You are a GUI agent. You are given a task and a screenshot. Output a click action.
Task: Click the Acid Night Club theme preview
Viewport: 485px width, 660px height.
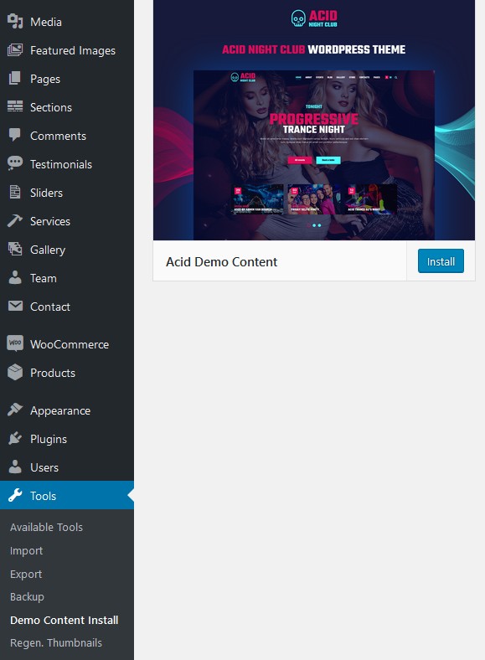(x=313, y=120)
